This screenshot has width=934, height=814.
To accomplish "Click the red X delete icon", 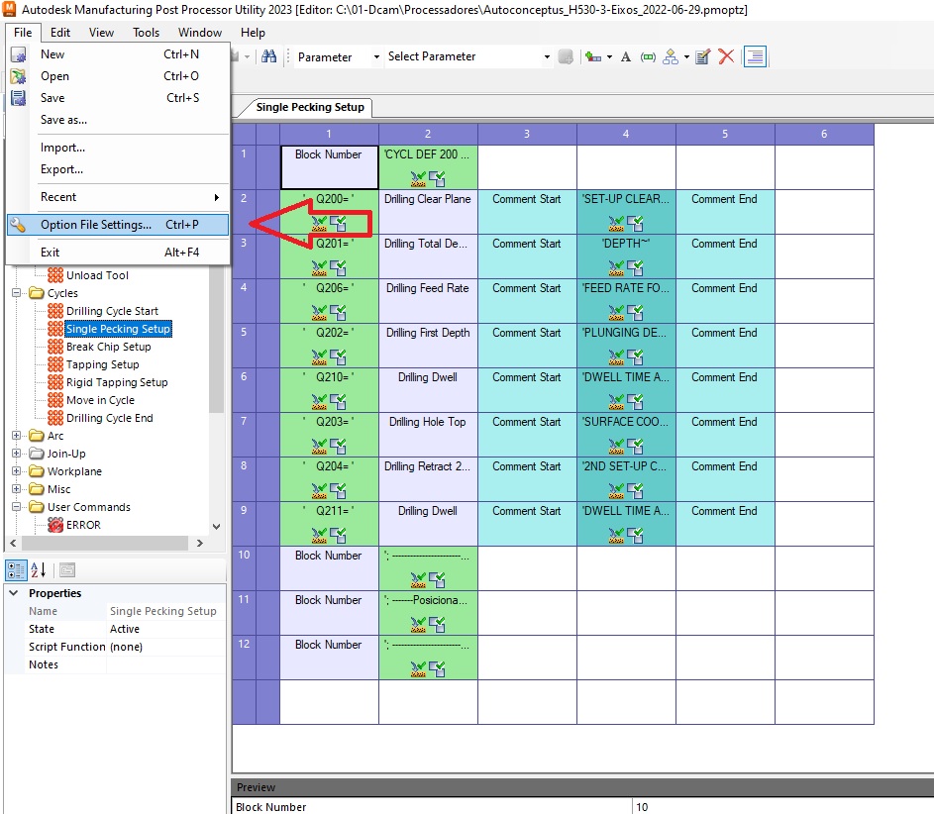I will (x=726, y=56).
